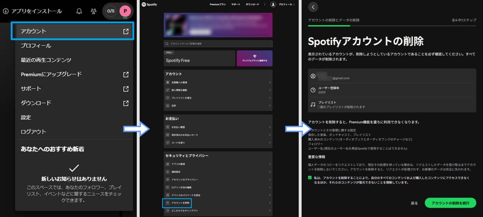Screen dimensions: 483x217
Task: Click the install-app download arrow icon
Action: [5, 11]
